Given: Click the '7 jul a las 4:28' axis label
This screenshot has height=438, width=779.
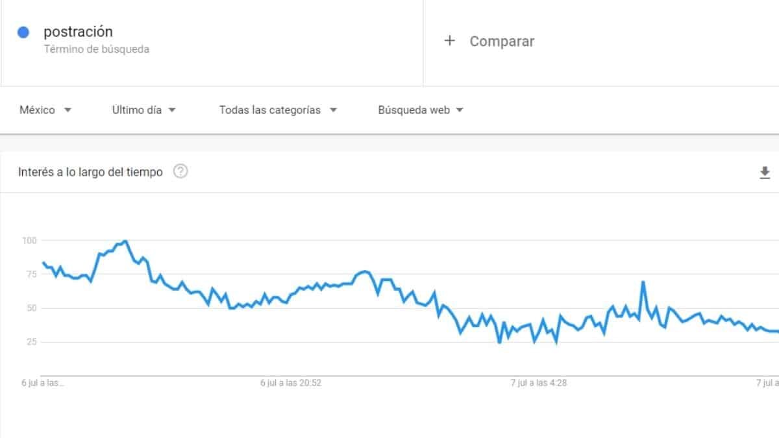Looking at the screenshot, I should (539, 383).
